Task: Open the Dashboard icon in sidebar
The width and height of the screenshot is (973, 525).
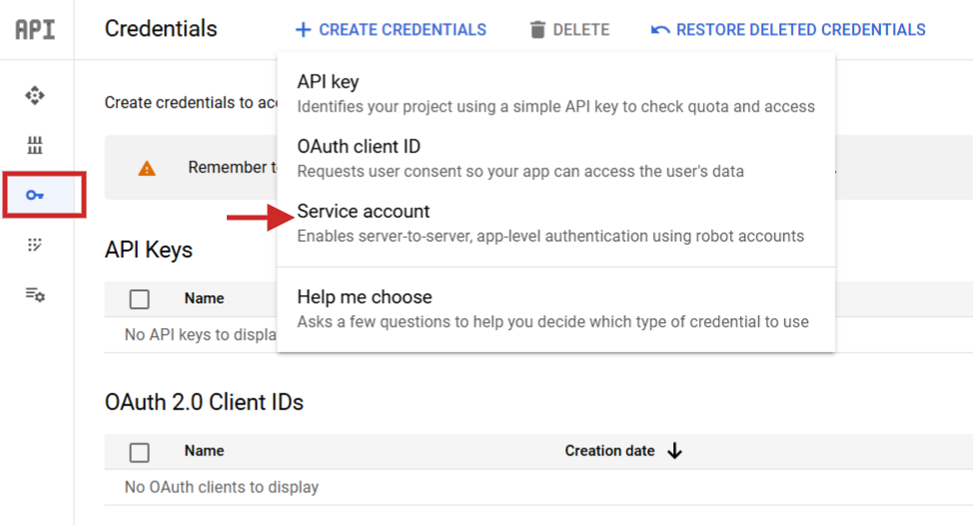Action: pos(35,96)
